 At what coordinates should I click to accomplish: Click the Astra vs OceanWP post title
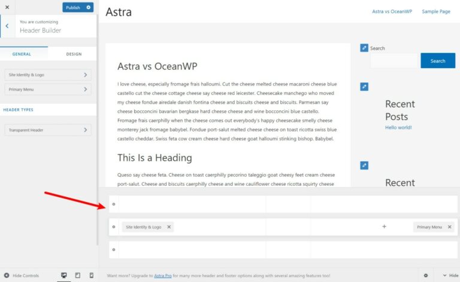(158, 66)
